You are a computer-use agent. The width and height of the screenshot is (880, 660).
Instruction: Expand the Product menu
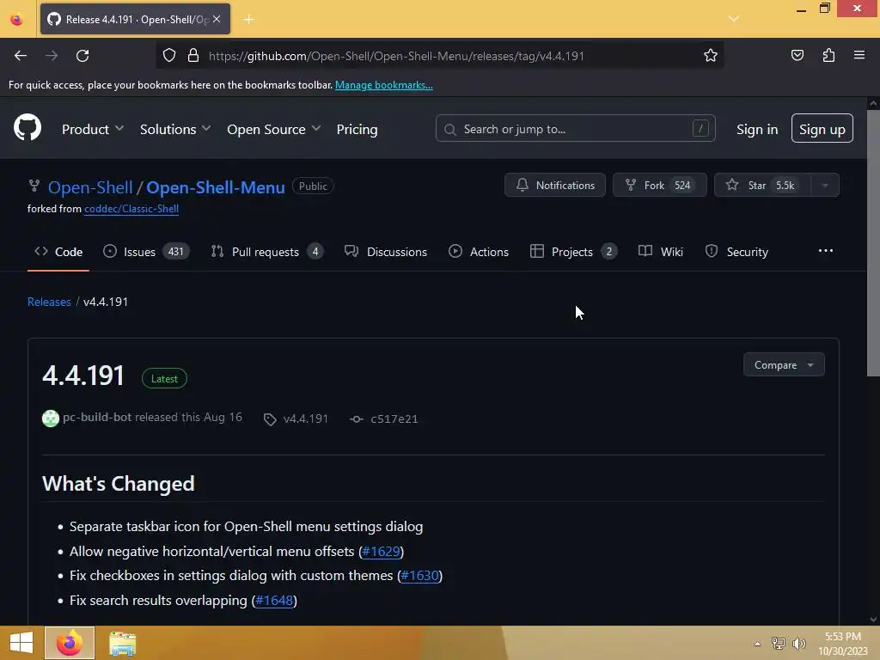93,129
